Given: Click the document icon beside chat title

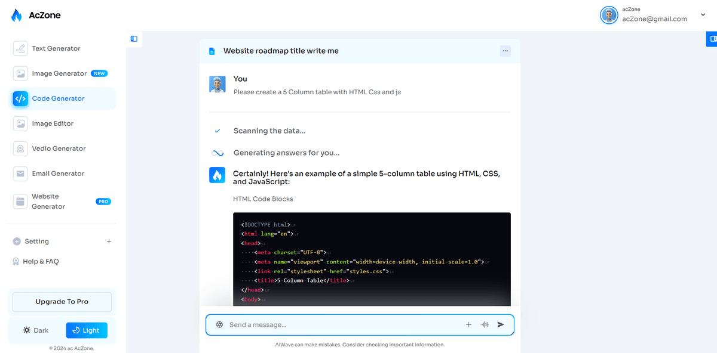Looking at the screenshot, I should coord(212,51).
